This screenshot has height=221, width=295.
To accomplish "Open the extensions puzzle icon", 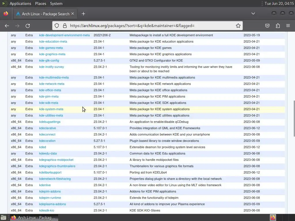I will click(278, 26).
